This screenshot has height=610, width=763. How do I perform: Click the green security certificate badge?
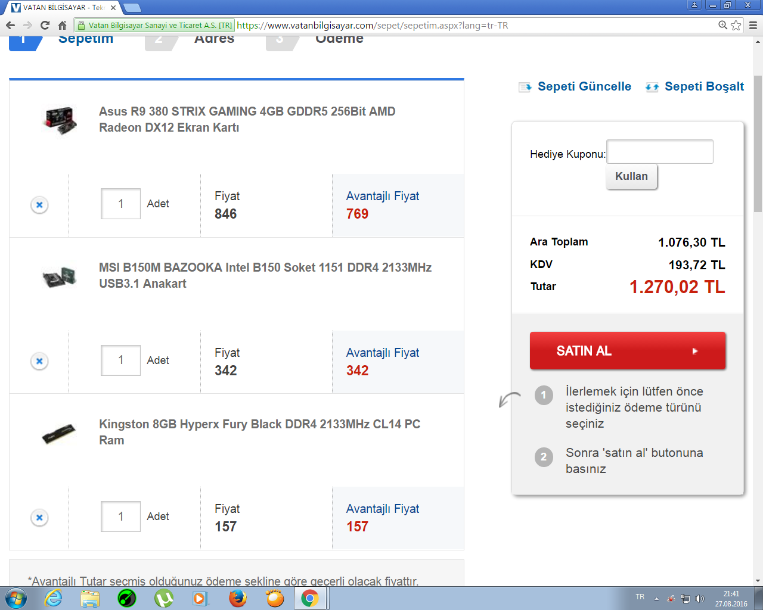click(x=154, y=25)
